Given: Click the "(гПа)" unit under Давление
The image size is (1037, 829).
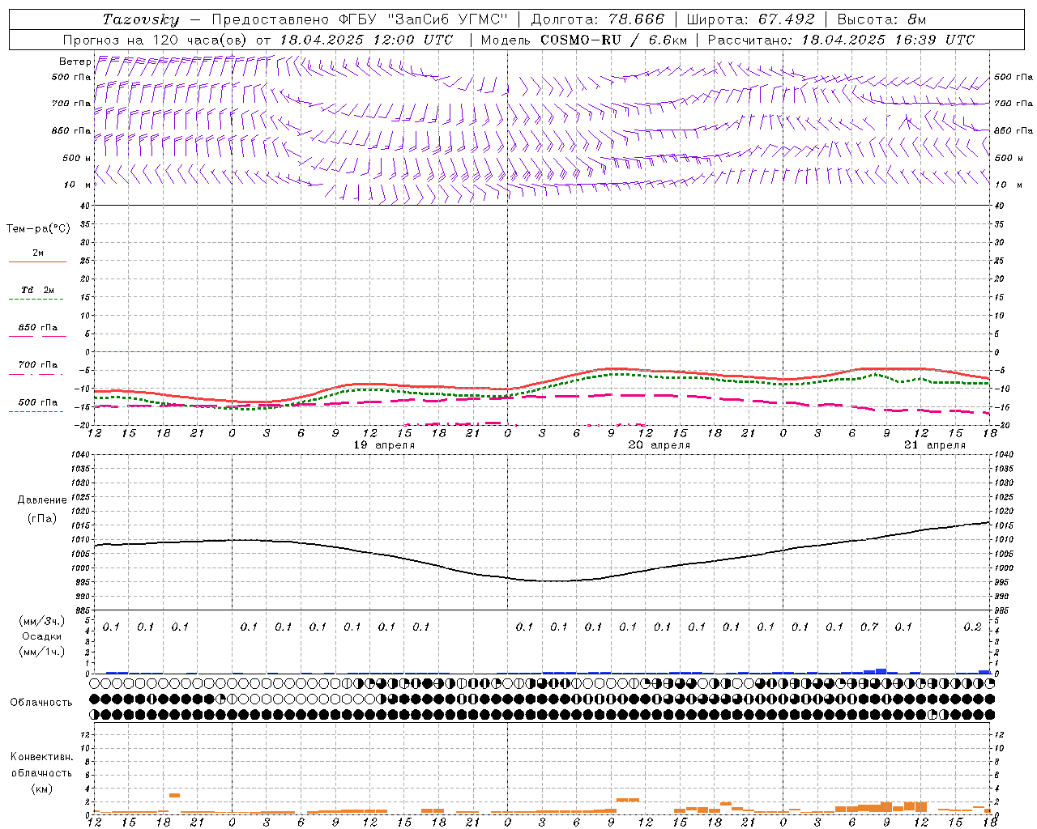Looking at the screenshot, I should (x=42, y=518).
